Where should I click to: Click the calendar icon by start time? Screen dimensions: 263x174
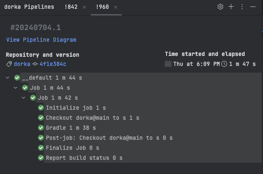point(168,64)
